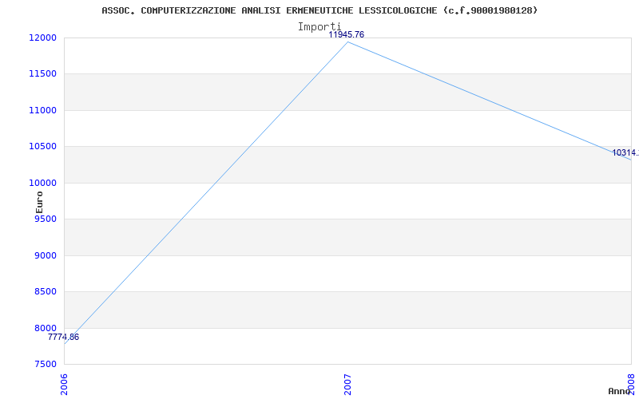Screen dimensions: 639x399
Task: Click the chart title ASSOC. COMPUTERIZZAZIONE ANALISI ERMENEUTICHE LESSICOLOGICHE
Action: click(x=319, y=10)
